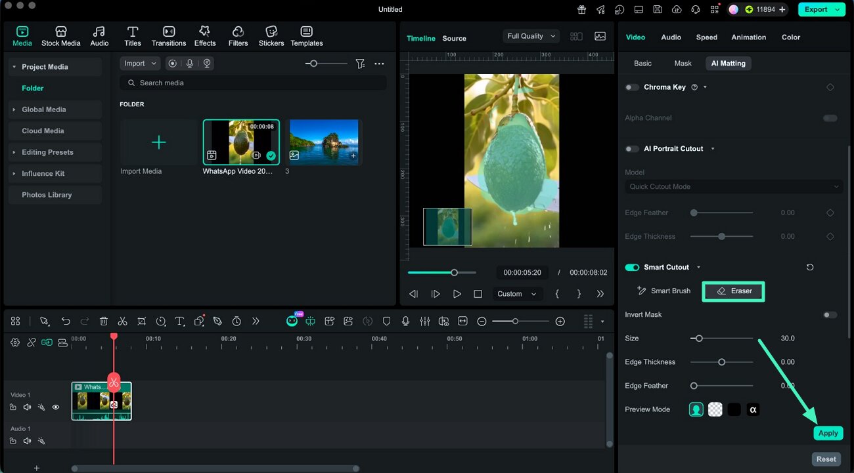Image resolution: width=854 pixels, height=473 pixels.
Task: Select the Smart Brush tool
Action: (x=664, y=291)
